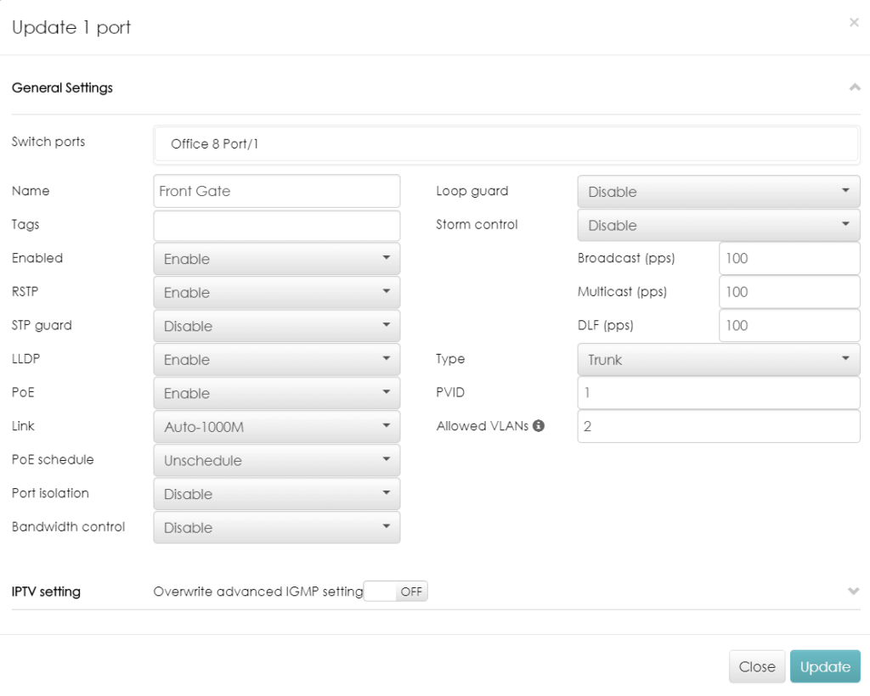Open the Bandwidth control dropdown
This screenshot has width=870, height=696.
tap(276, 528)
